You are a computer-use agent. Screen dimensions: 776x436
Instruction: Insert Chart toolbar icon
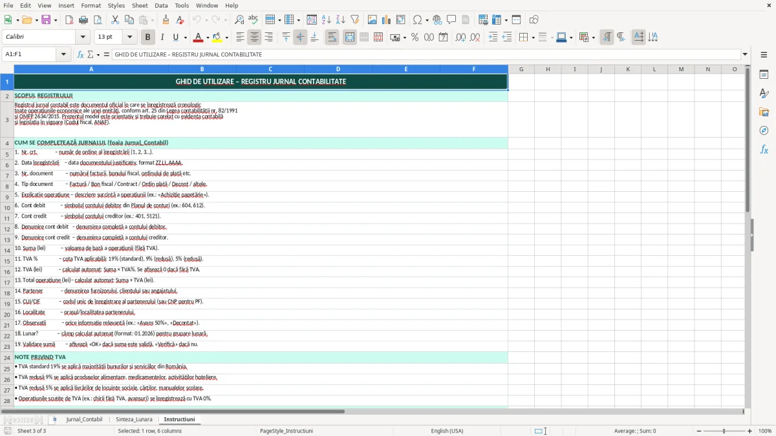pos(387,20)
